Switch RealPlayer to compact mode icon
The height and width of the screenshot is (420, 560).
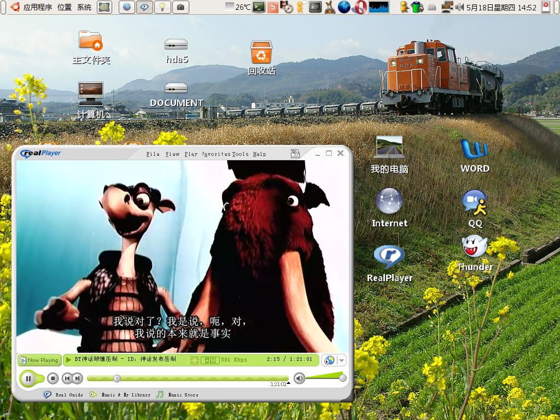295,154
